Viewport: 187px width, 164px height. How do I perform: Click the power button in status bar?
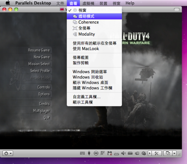click(x=6, y=153)
